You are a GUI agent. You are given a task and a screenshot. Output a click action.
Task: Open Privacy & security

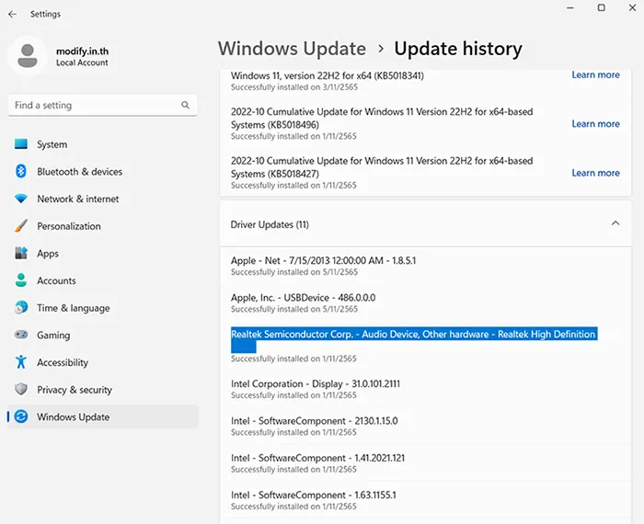point(103,390)
